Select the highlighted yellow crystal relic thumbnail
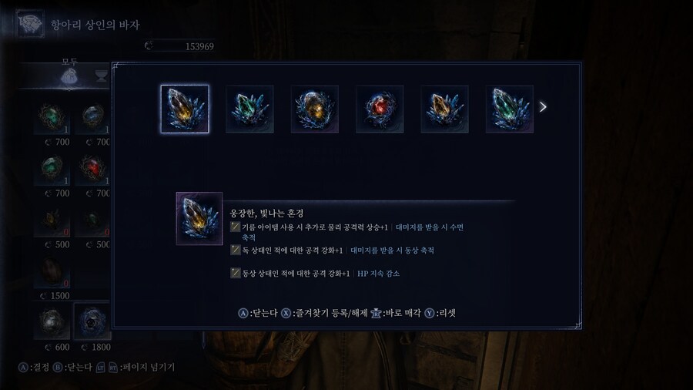 click(x=185, y=109)
